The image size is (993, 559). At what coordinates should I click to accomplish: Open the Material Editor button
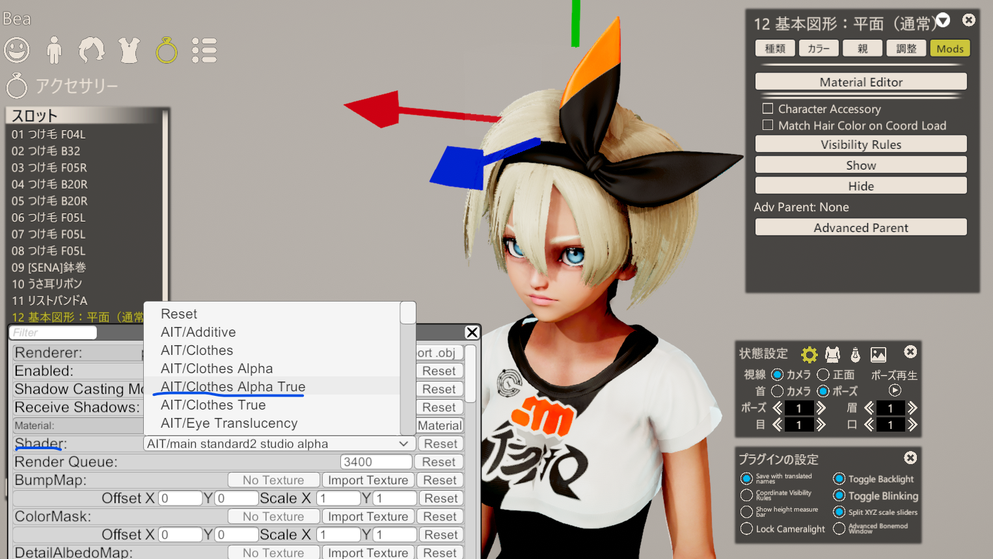point(861,82)
